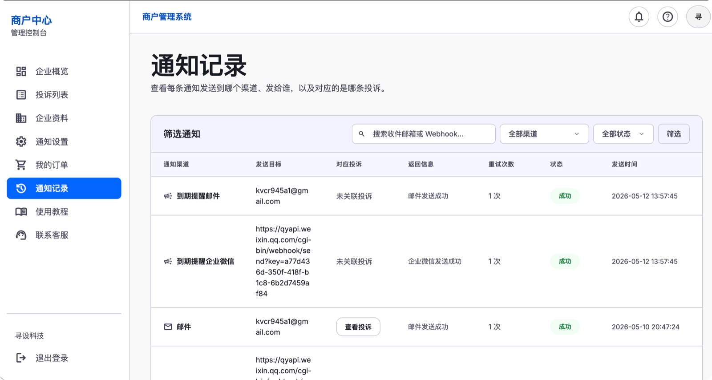
Task: Click the 寻设科技 company name
Action: coord(29,336)
